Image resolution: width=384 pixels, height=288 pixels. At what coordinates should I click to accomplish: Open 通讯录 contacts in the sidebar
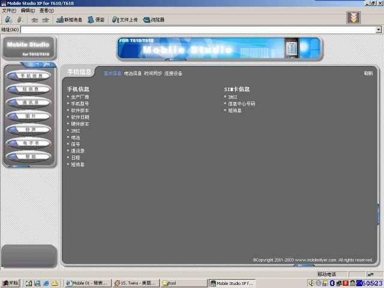29,103
